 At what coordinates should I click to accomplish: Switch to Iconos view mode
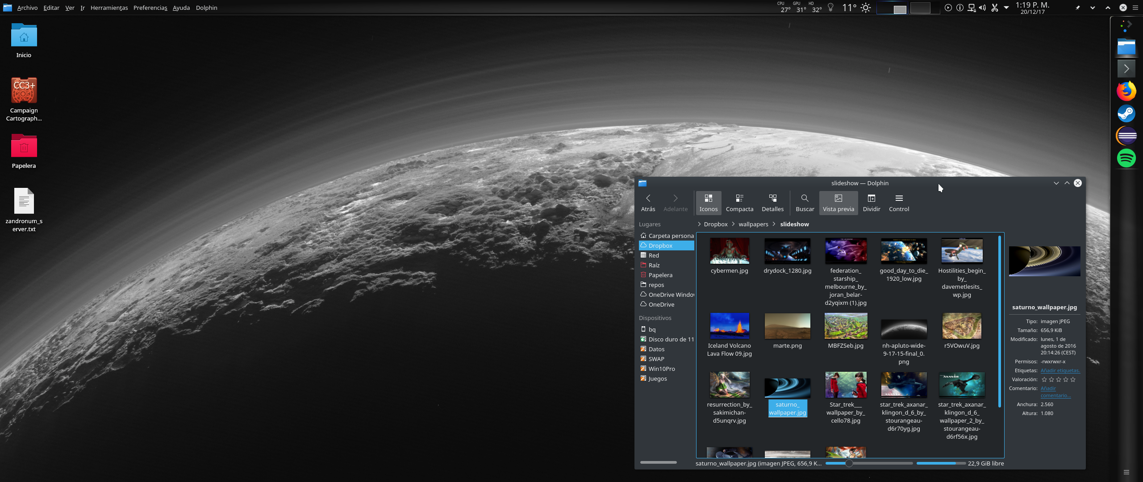tap(709, 203)
